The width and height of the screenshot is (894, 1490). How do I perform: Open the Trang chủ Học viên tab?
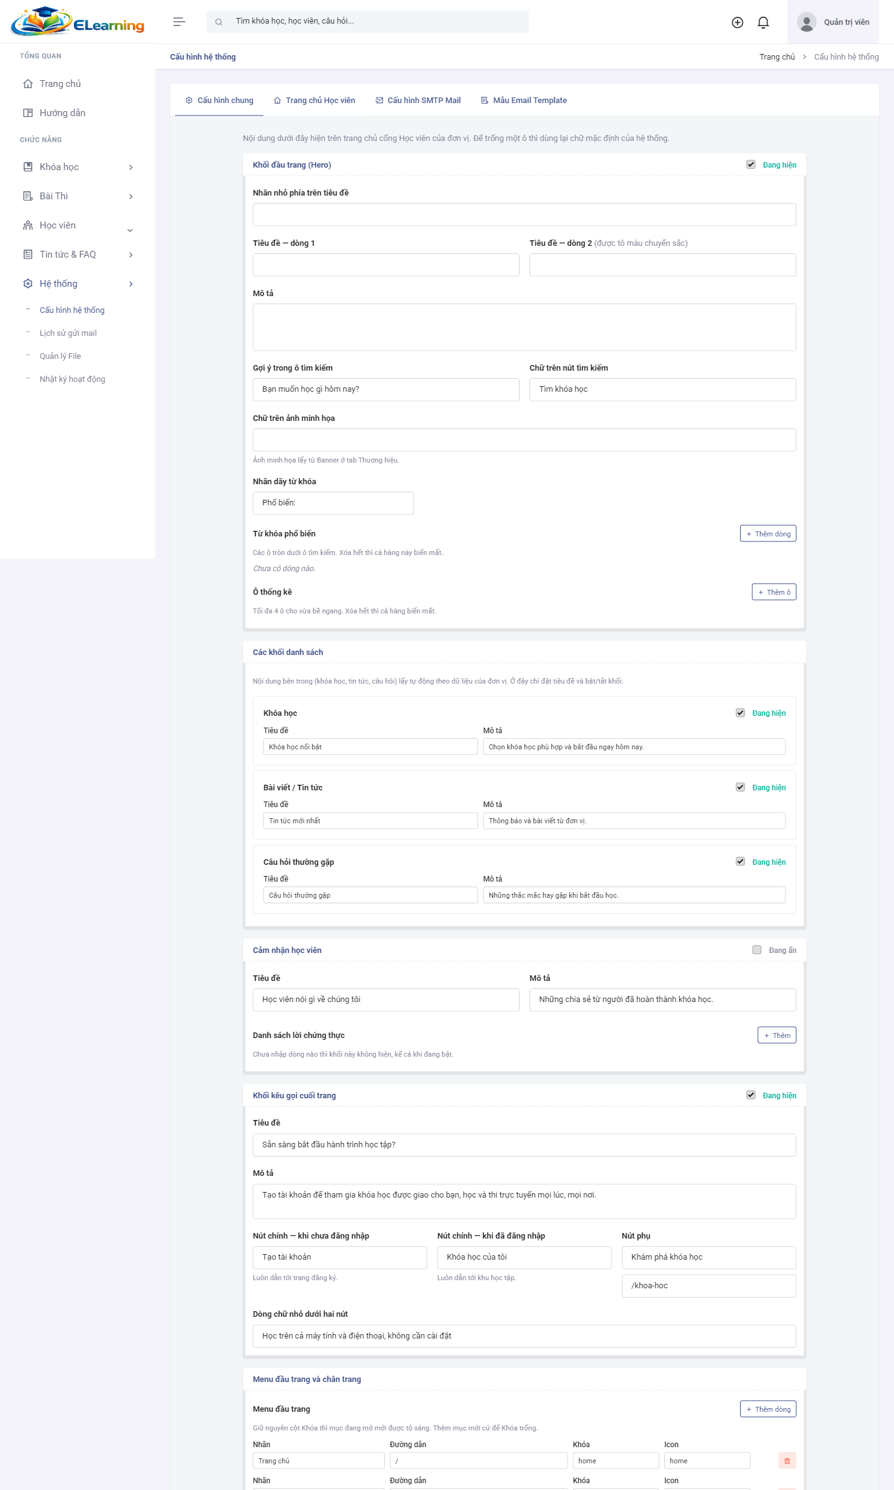[314, 101]
